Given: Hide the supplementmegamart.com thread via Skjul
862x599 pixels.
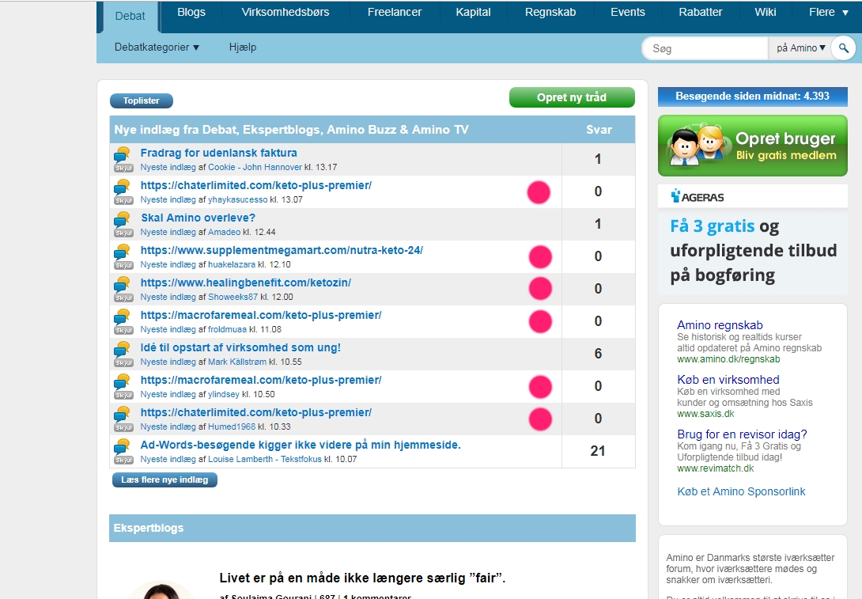Looking at the screenshot, I should (x=123, y=265).
